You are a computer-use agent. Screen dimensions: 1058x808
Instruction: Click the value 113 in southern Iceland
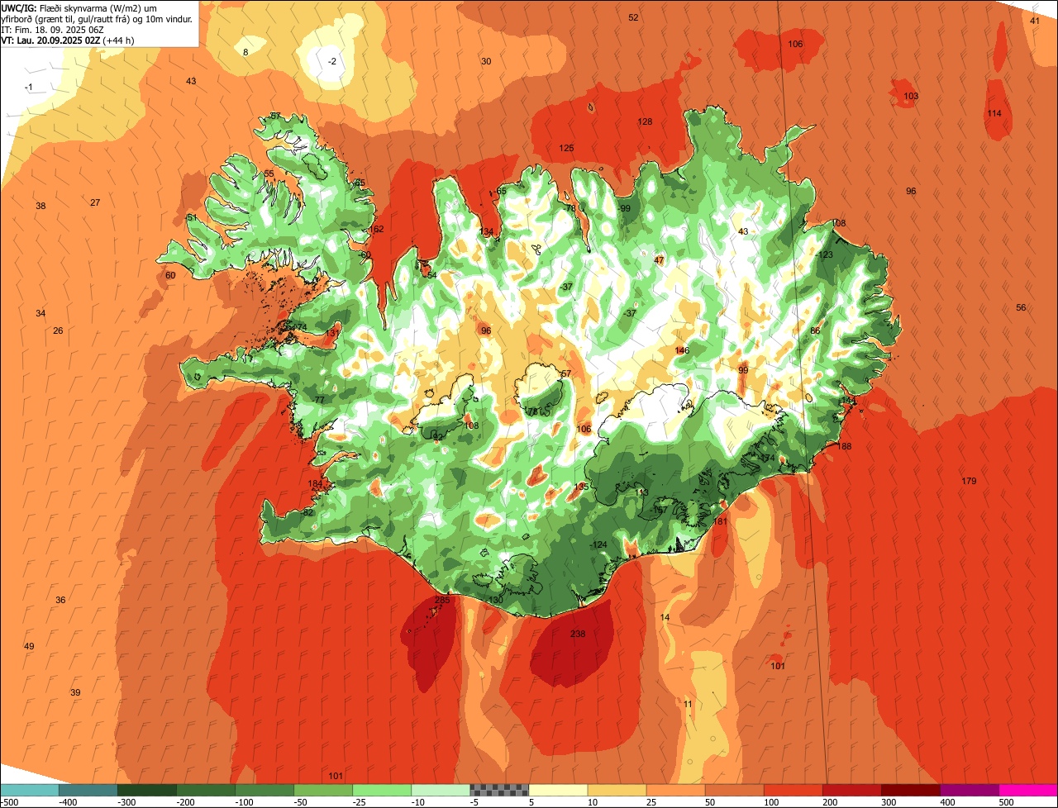tap(641, 492)
